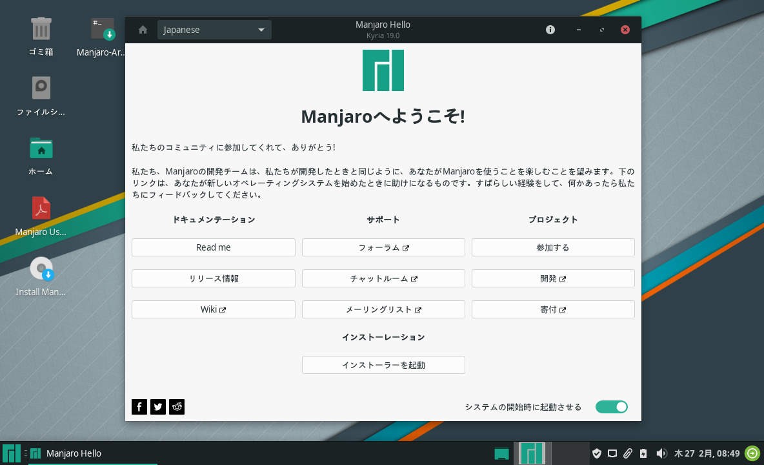Click the clock showing 木 27 2月, 08:49
The width and height of the screenshot is (764, 465).
(x=707, y=453)
